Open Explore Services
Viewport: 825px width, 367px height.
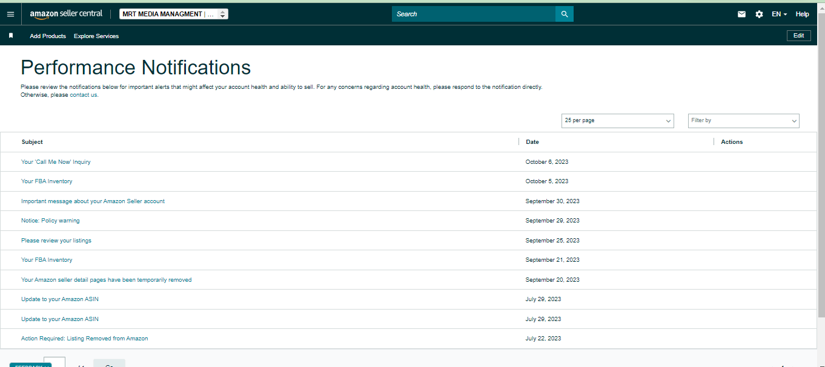tap(96, 36)
